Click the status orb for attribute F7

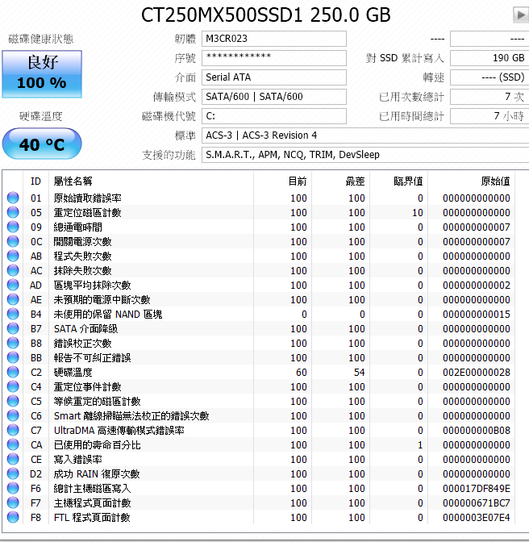[13, 502]
